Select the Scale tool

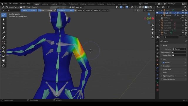pyautogui.click(x=4, y=56)
